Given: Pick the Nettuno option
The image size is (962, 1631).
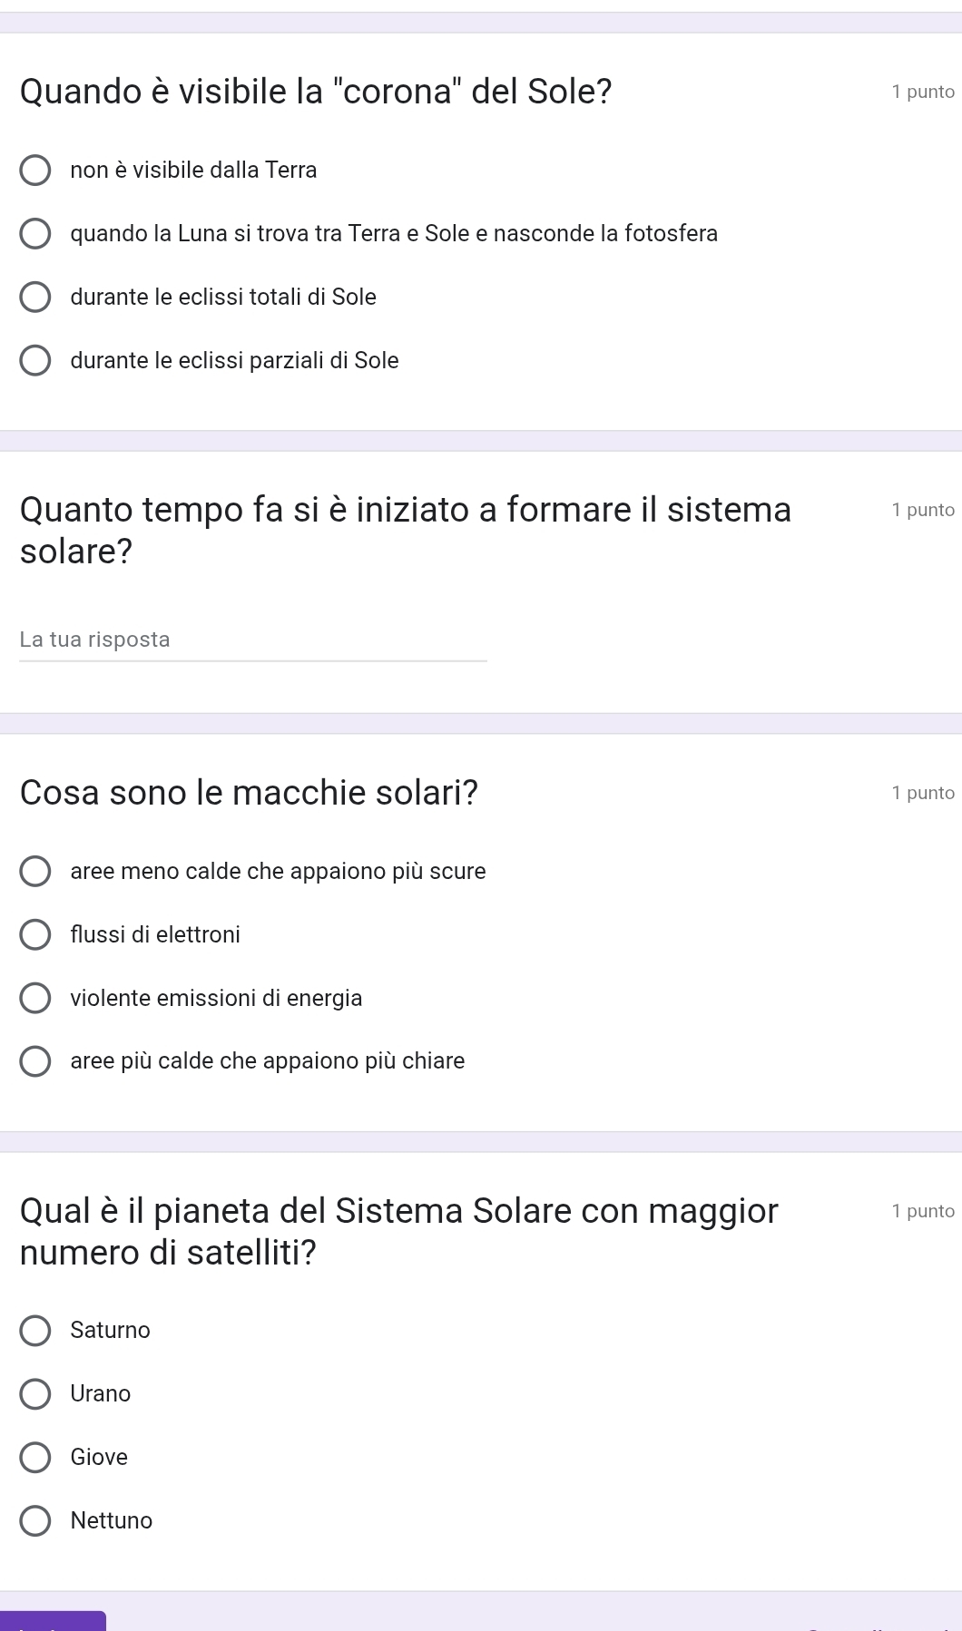Looking at the screenshot, I should pos(35,1521).
